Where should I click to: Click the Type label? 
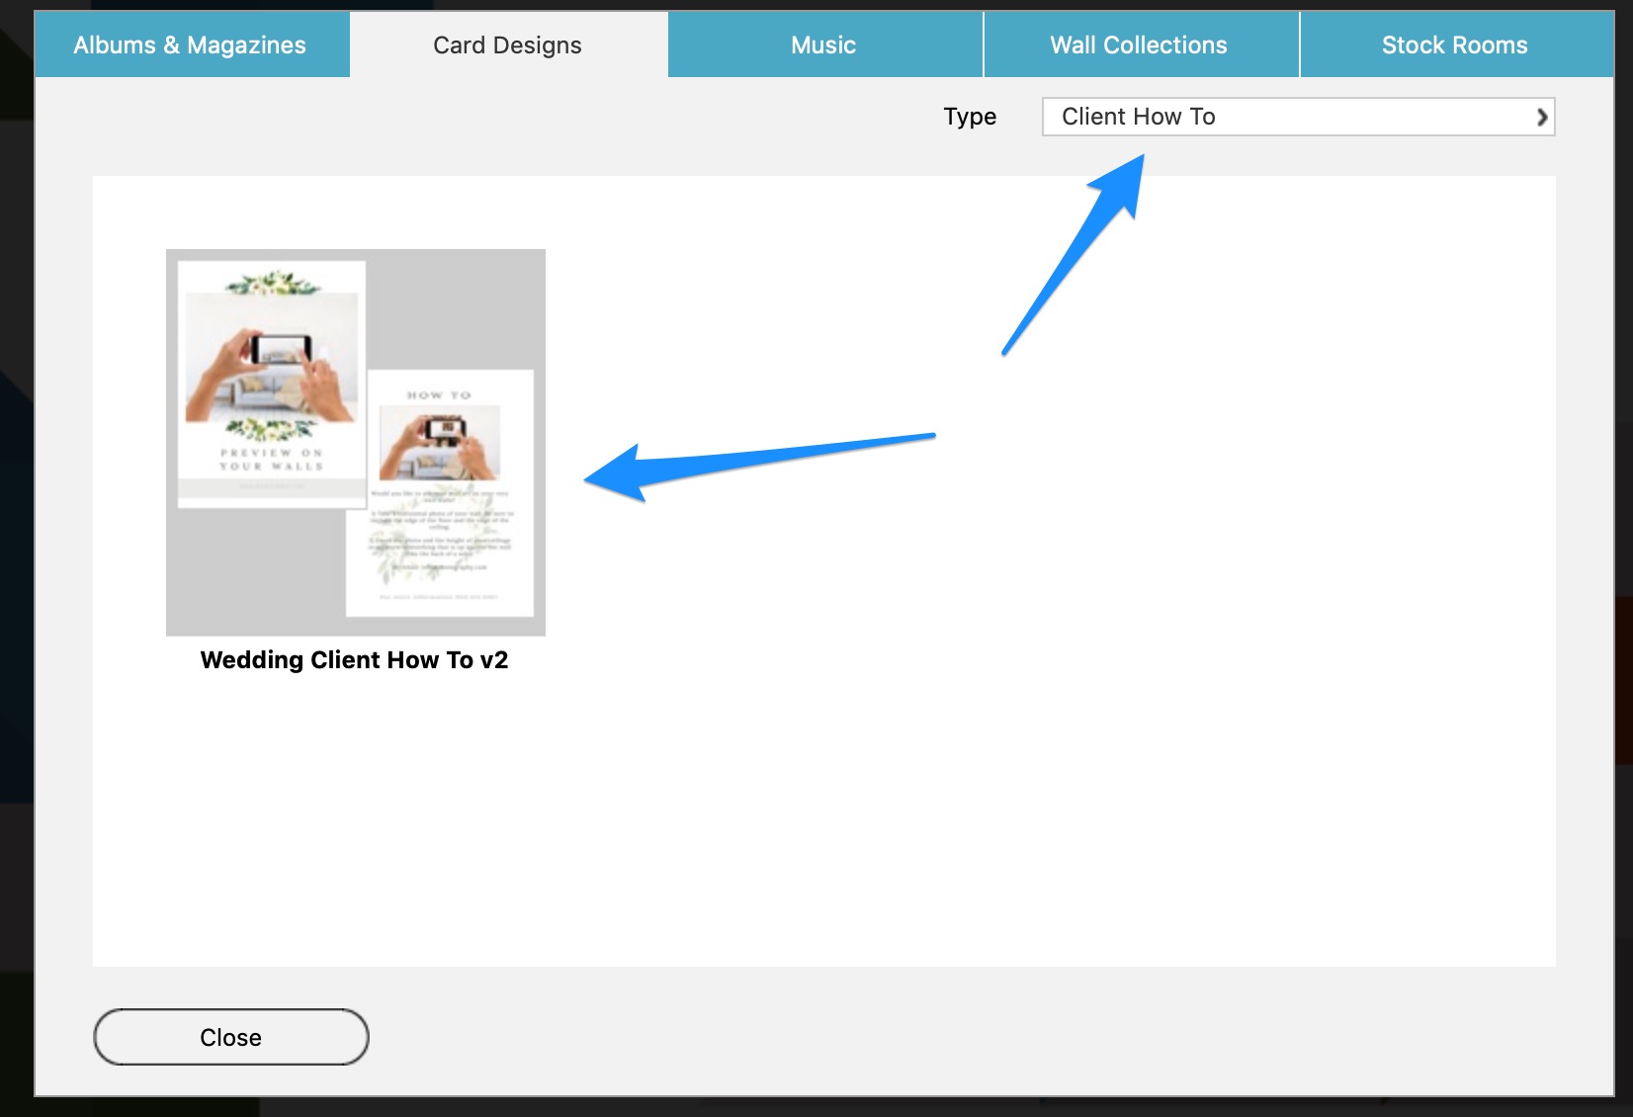click(970, 117)
